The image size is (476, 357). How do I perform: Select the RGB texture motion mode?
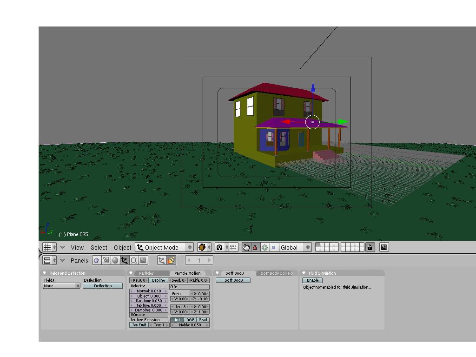(x=190, y=320)
